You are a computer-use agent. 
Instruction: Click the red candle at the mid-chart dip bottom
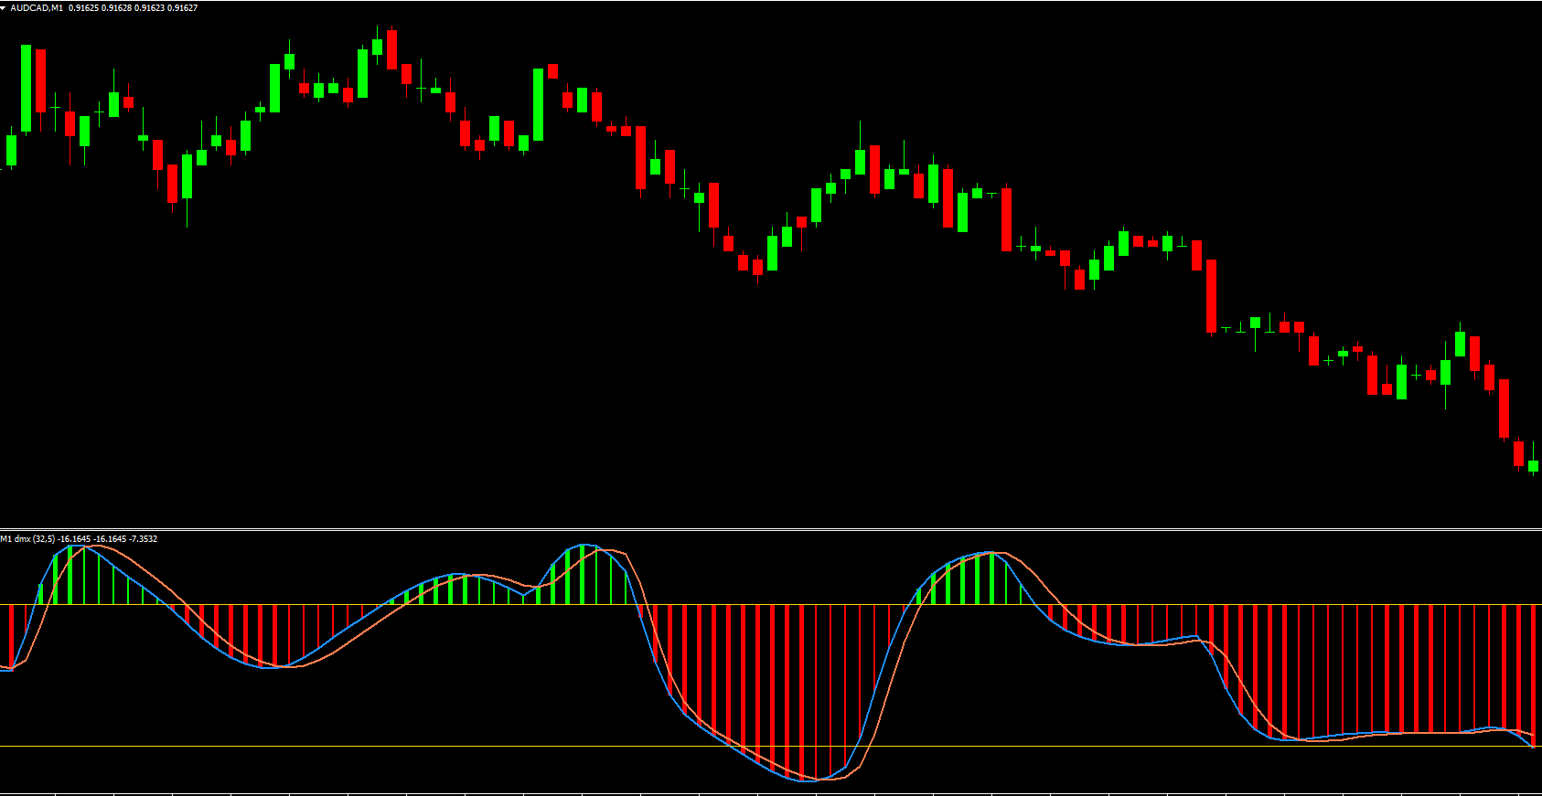click(x=757, y=267)
